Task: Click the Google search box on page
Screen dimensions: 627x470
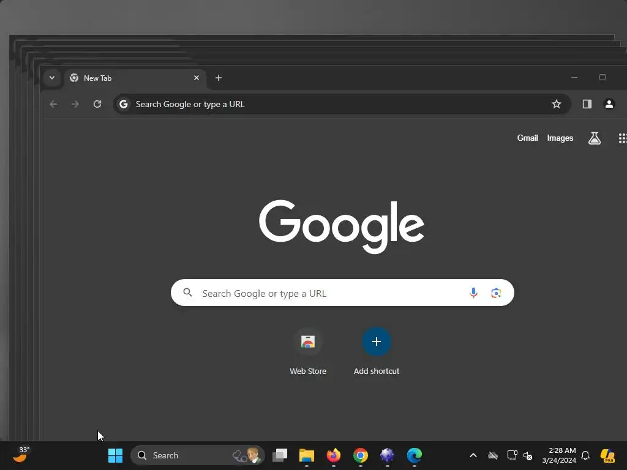Action: 342,293
